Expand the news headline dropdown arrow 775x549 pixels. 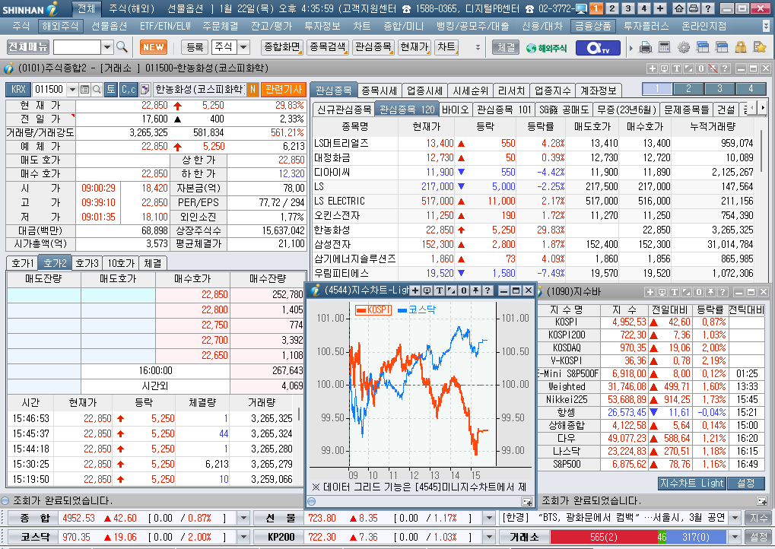pos(735,518)
